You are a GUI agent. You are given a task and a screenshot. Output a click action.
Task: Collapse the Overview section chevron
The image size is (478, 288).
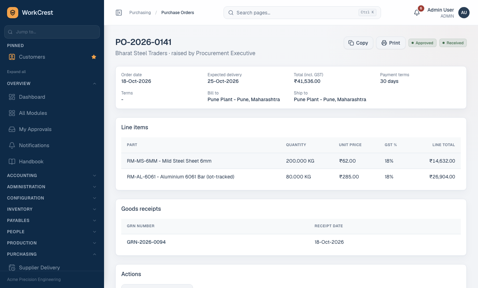[x=95, y=84]
